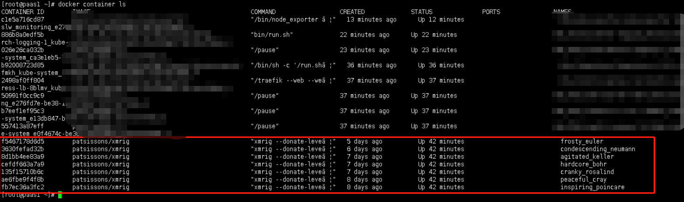Click the '36 minutes ago' created value

[372, 65]
